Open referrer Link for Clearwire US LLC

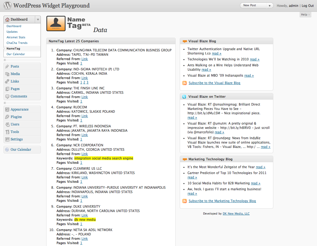tap(85, 177)
